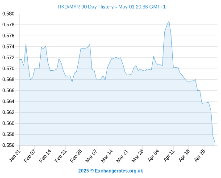Click the Mar 21 date label

click(x=122, y=156)
